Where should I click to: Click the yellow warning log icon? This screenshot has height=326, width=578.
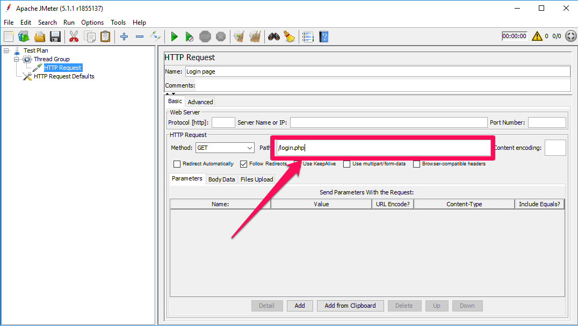(x=537, y=36)
